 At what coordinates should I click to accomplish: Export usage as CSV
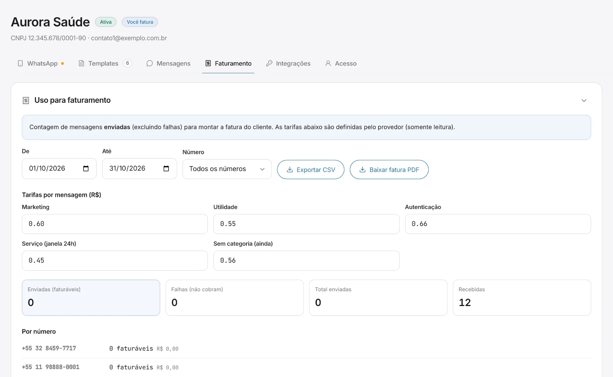[311, 170]
